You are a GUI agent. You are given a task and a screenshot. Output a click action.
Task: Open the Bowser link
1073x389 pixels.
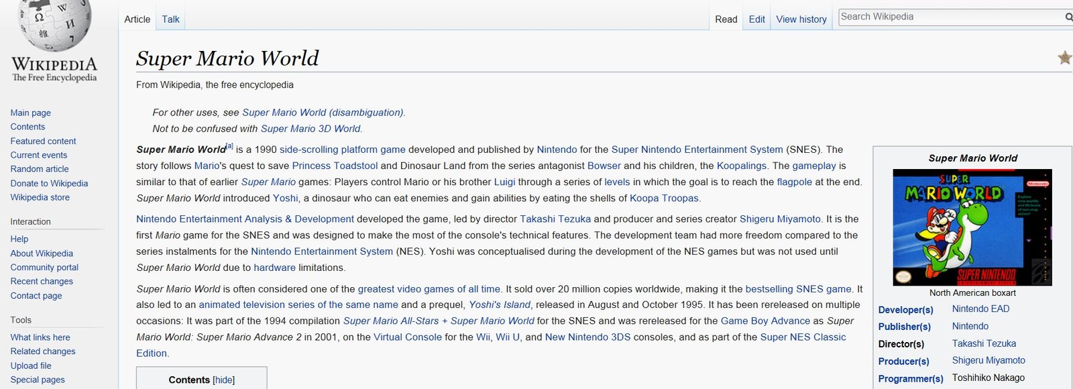[604, 166]
